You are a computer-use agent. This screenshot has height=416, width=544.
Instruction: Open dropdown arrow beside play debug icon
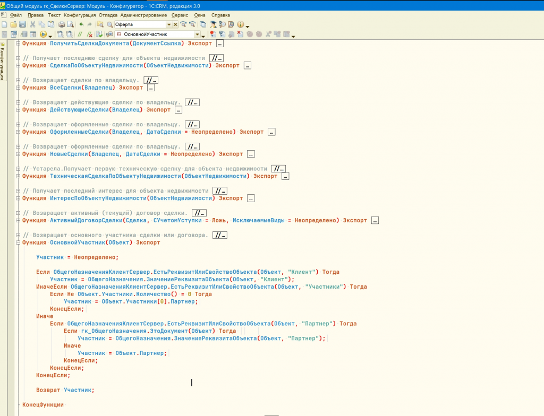[50, 36]
